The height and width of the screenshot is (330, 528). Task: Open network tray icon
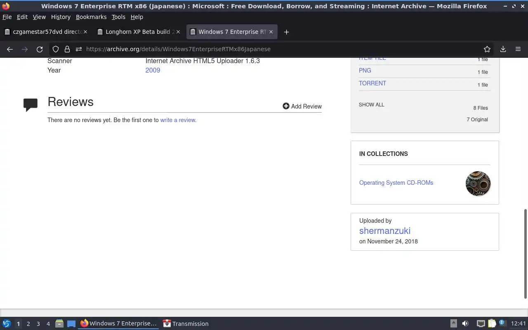pyautogui.click(x=481, y=324)
